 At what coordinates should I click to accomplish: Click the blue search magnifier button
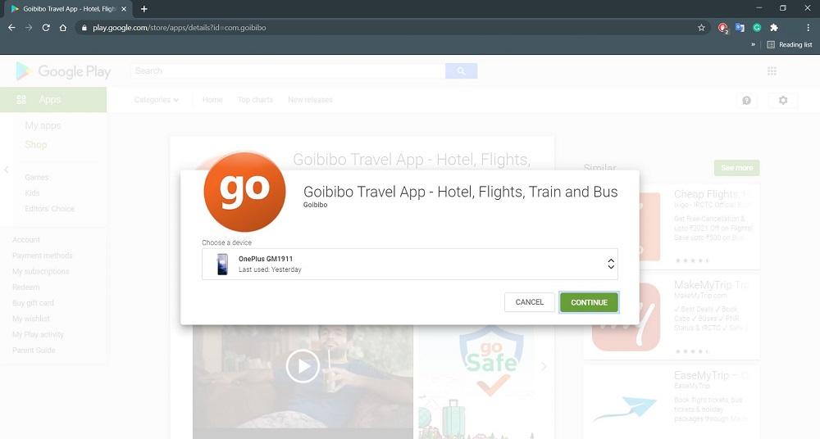tap(461, 71)
